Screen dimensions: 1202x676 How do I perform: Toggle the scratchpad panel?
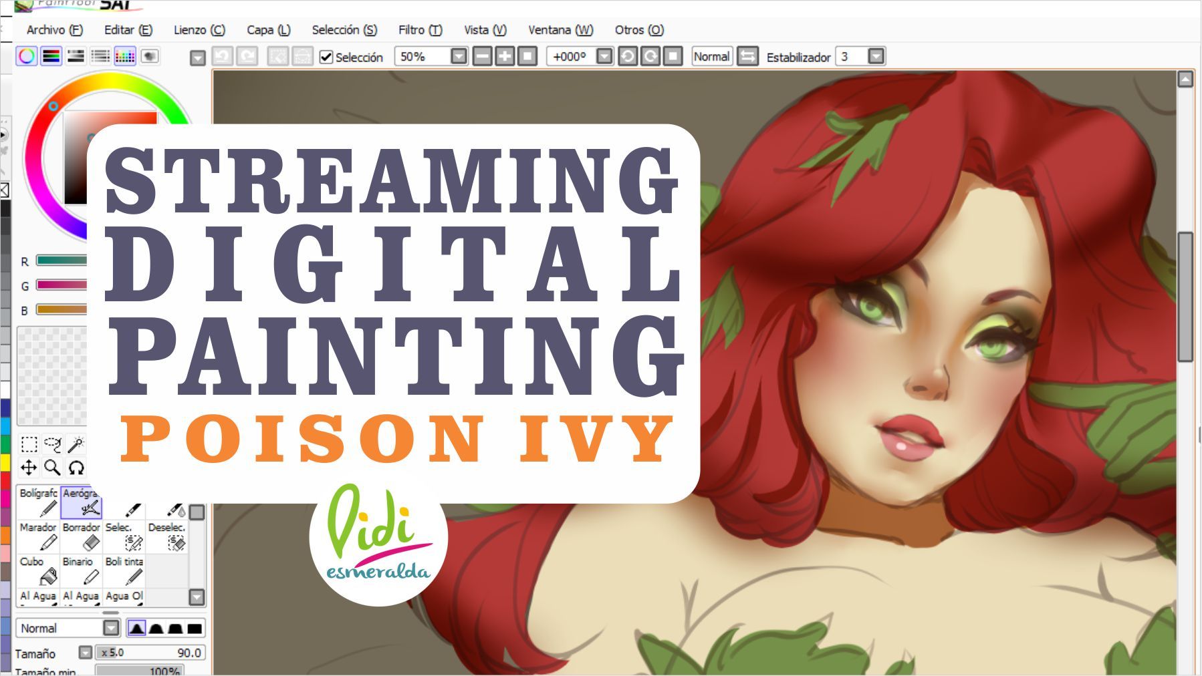(x=150, y=56)
